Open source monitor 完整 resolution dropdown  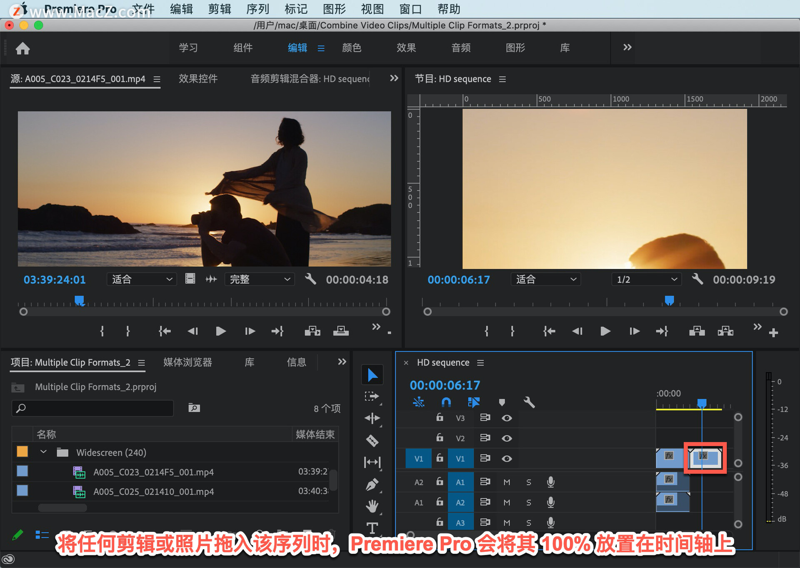(x=259, y=279)
